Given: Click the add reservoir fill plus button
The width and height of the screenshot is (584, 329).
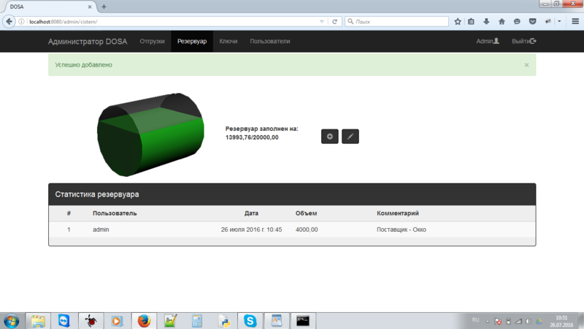Looking at the screenshot, I should [329, 136].
